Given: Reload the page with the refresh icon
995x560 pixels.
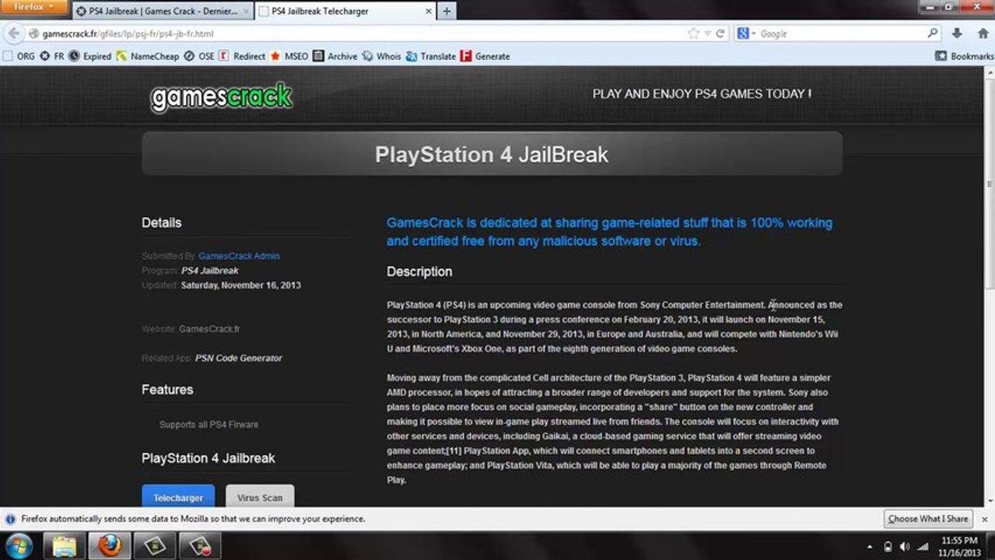Looking at the screenshot, I should tap(720, 33).
